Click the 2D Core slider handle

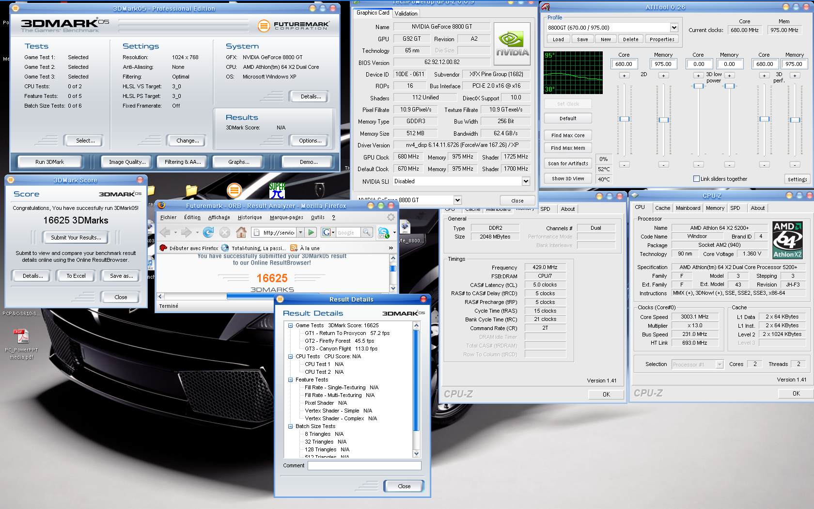[x=625, y=119]
